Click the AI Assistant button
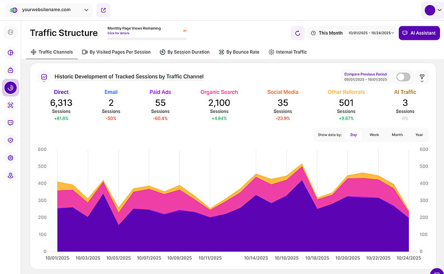The width and height of the screenshot is (444, 274). click(x=419, y=33)
